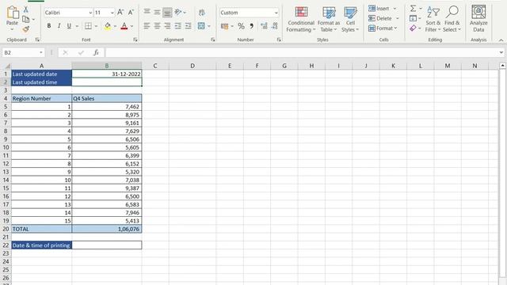The width and height of the screenshot is (507, 285).
Task: Click the Accounting Number Format icon
Action: [224, 26]
